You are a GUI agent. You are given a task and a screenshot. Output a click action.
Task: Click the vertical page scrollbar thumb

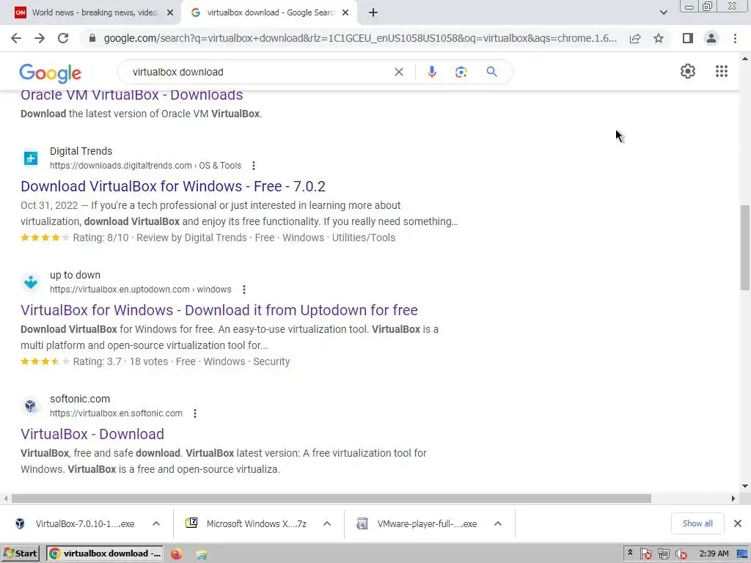click(745, 248)
